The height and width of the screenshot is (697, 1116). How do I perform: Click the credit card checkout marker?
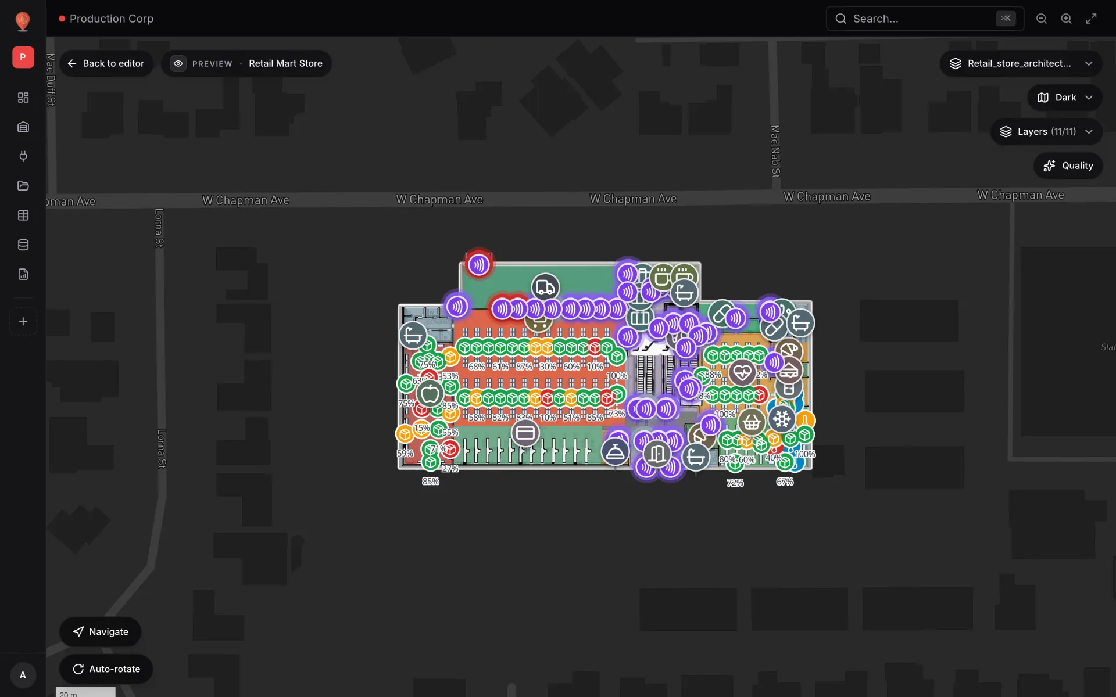point(525,433)
